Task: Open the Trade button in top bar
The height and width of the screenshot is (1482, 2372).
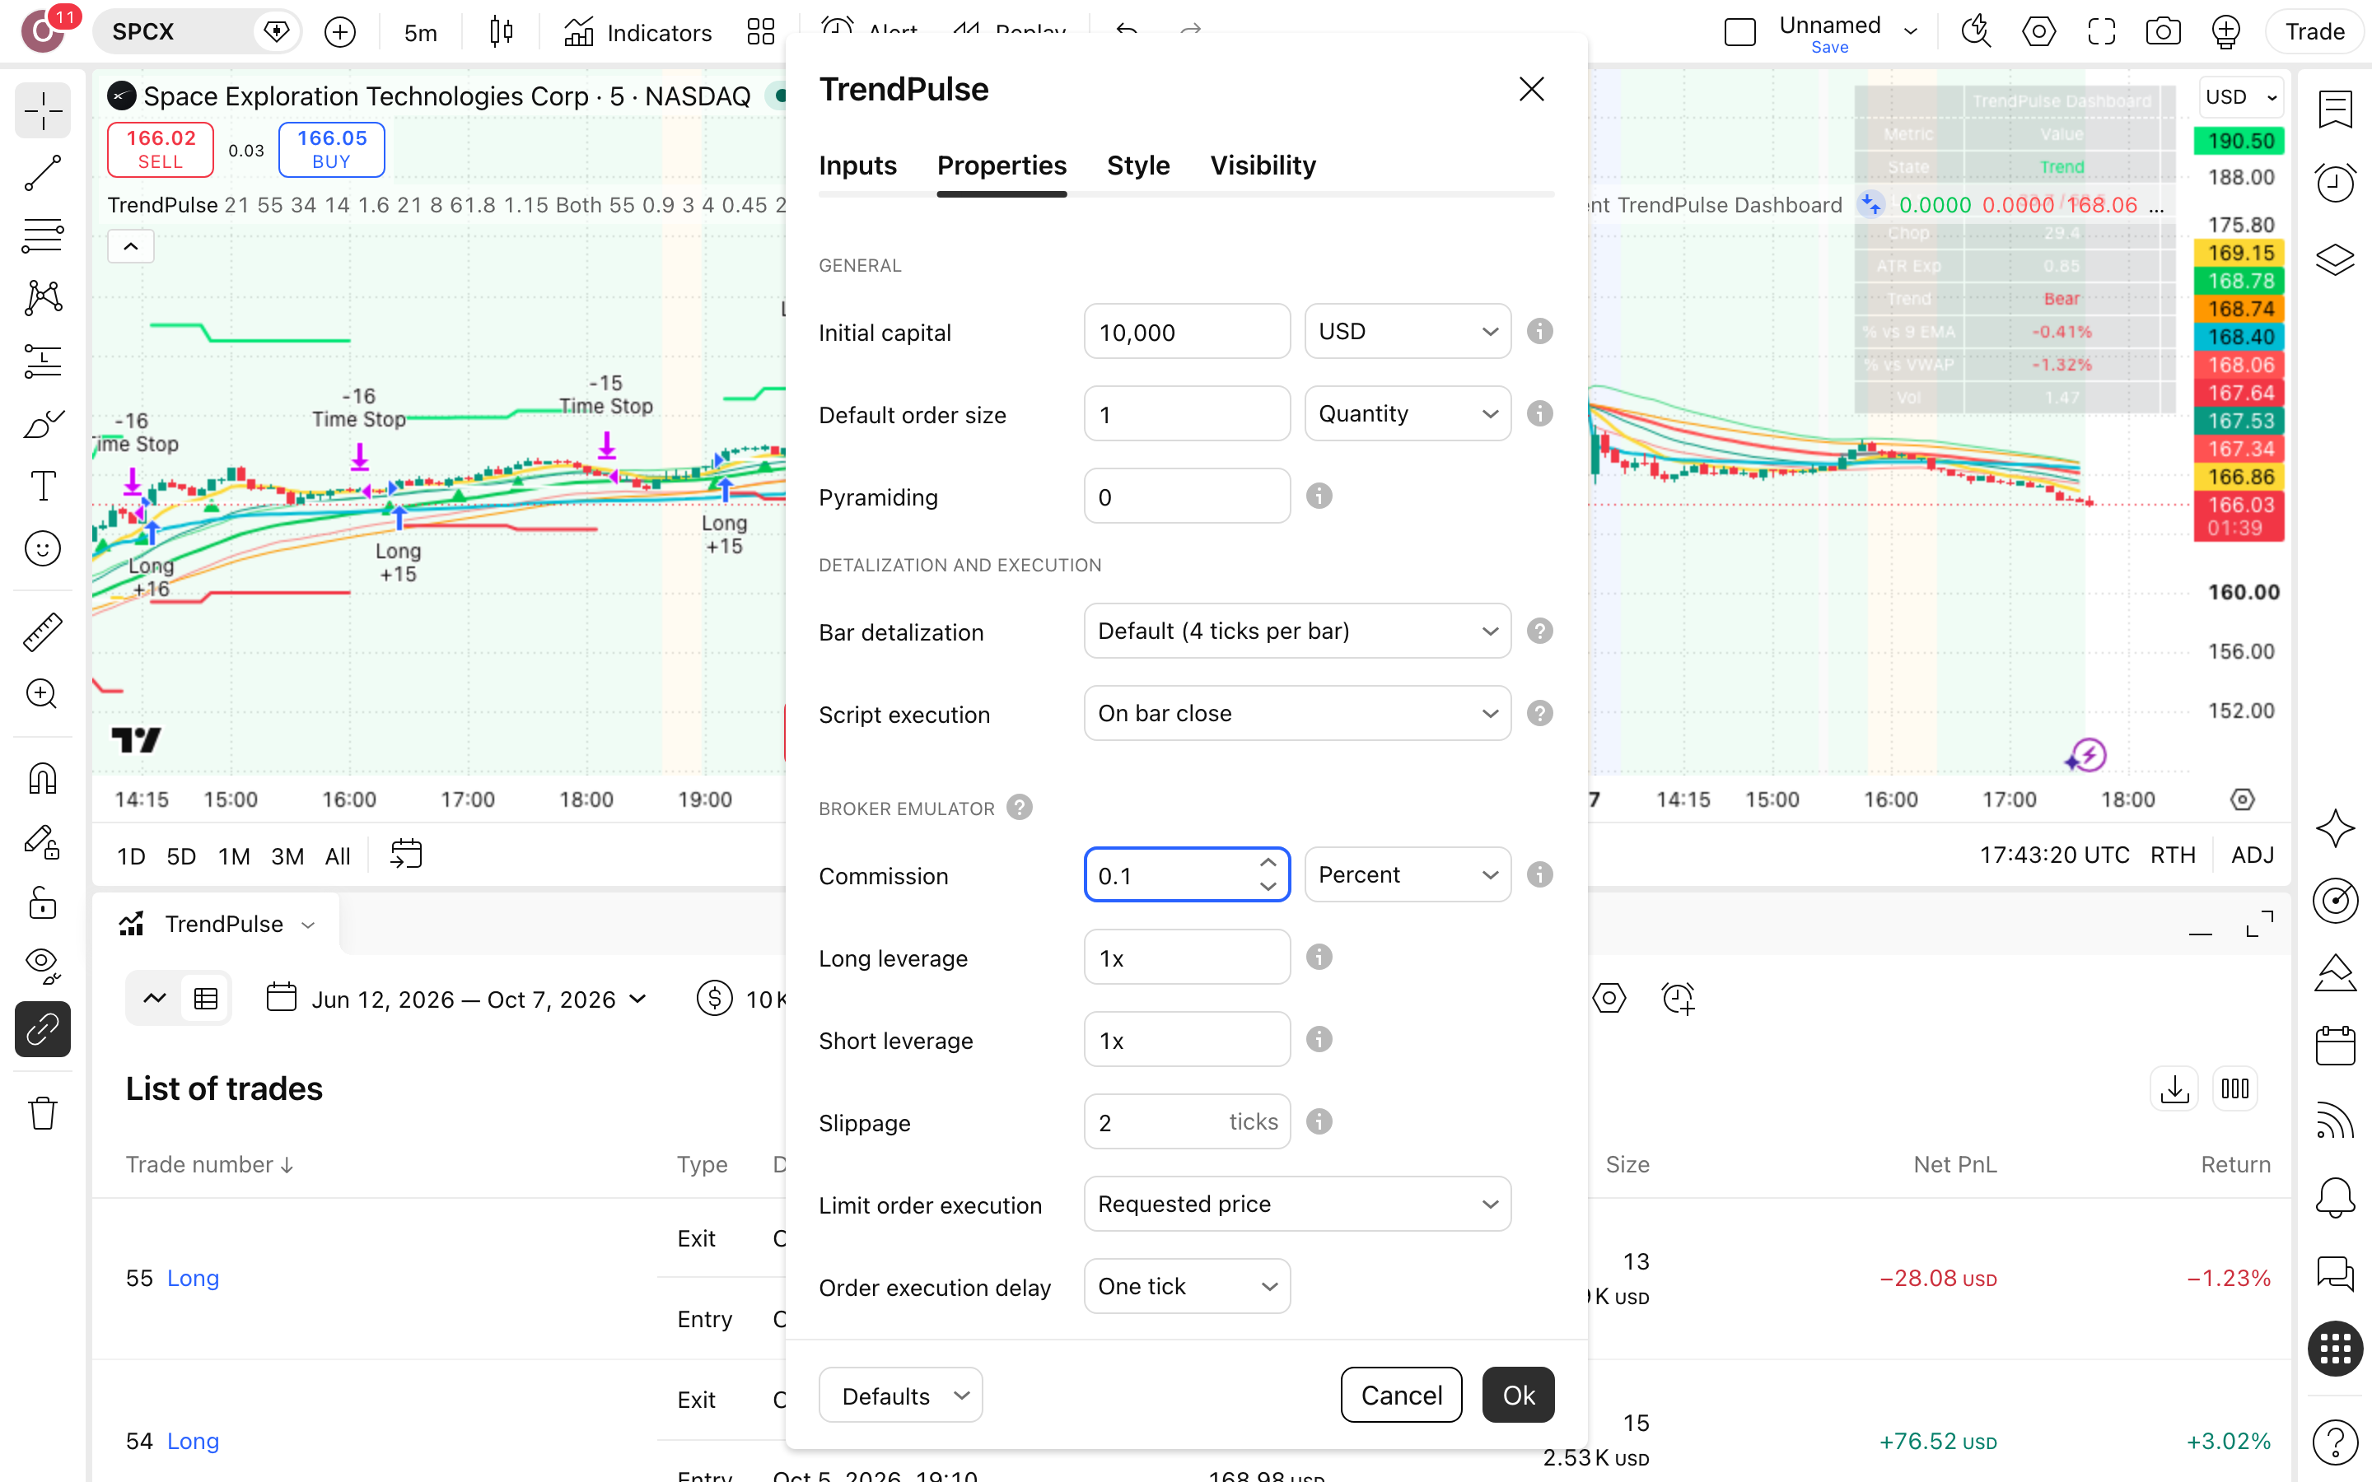Action: click(x=2314, y=31)
